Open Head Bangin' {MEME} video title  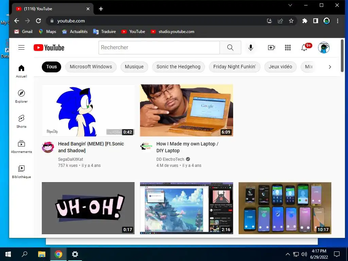point(91,147)
